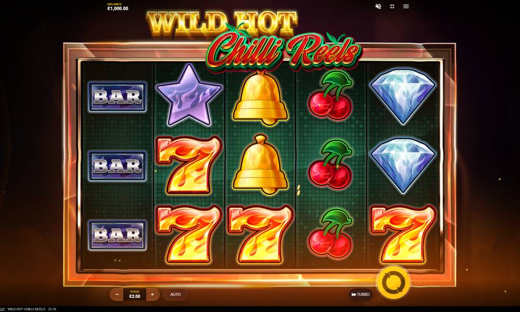Open the hamburger menu
This screenshot has height=312, width=520.
click(406, 6)
